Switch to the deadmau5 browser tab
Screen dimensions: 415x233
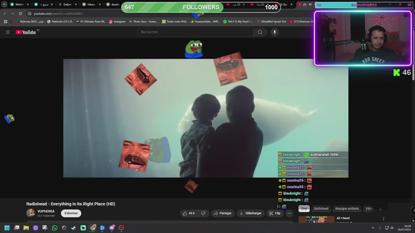pos(113,5)
